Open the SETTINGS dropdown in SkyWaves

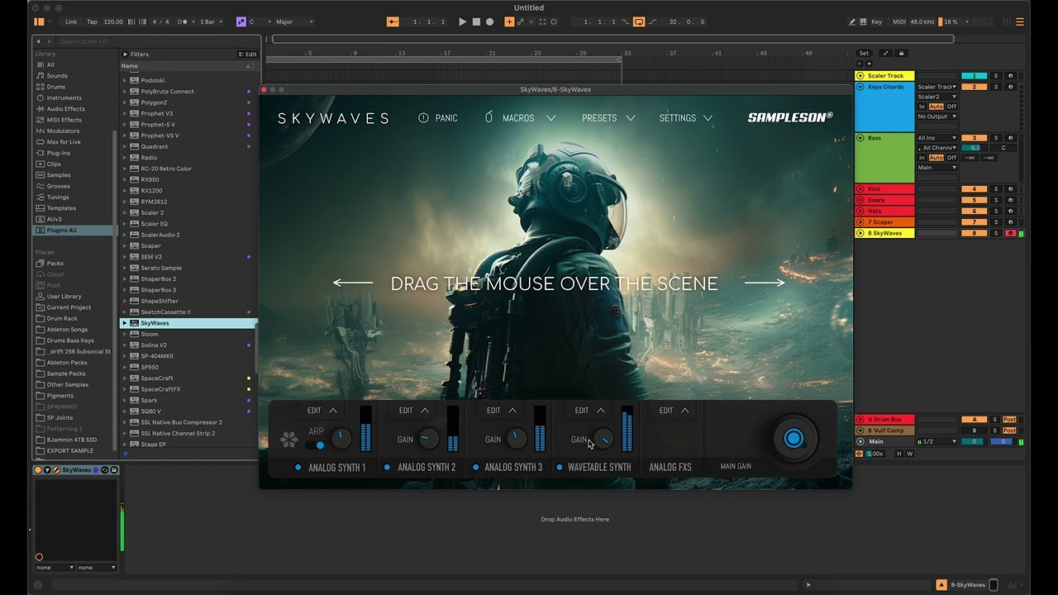pyautogui.click(x=686, y=118)
